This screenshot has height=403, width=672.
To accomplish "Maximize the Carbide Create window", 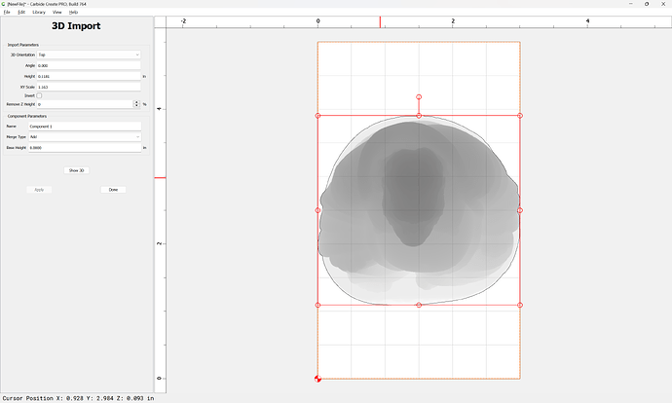I will click(647, 4).
